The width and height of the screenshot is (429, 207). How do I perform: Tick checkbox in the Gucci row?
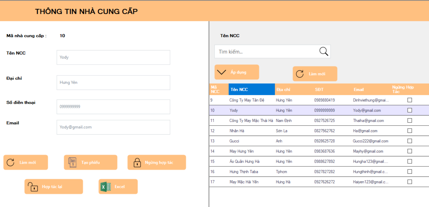pos(410,141)
